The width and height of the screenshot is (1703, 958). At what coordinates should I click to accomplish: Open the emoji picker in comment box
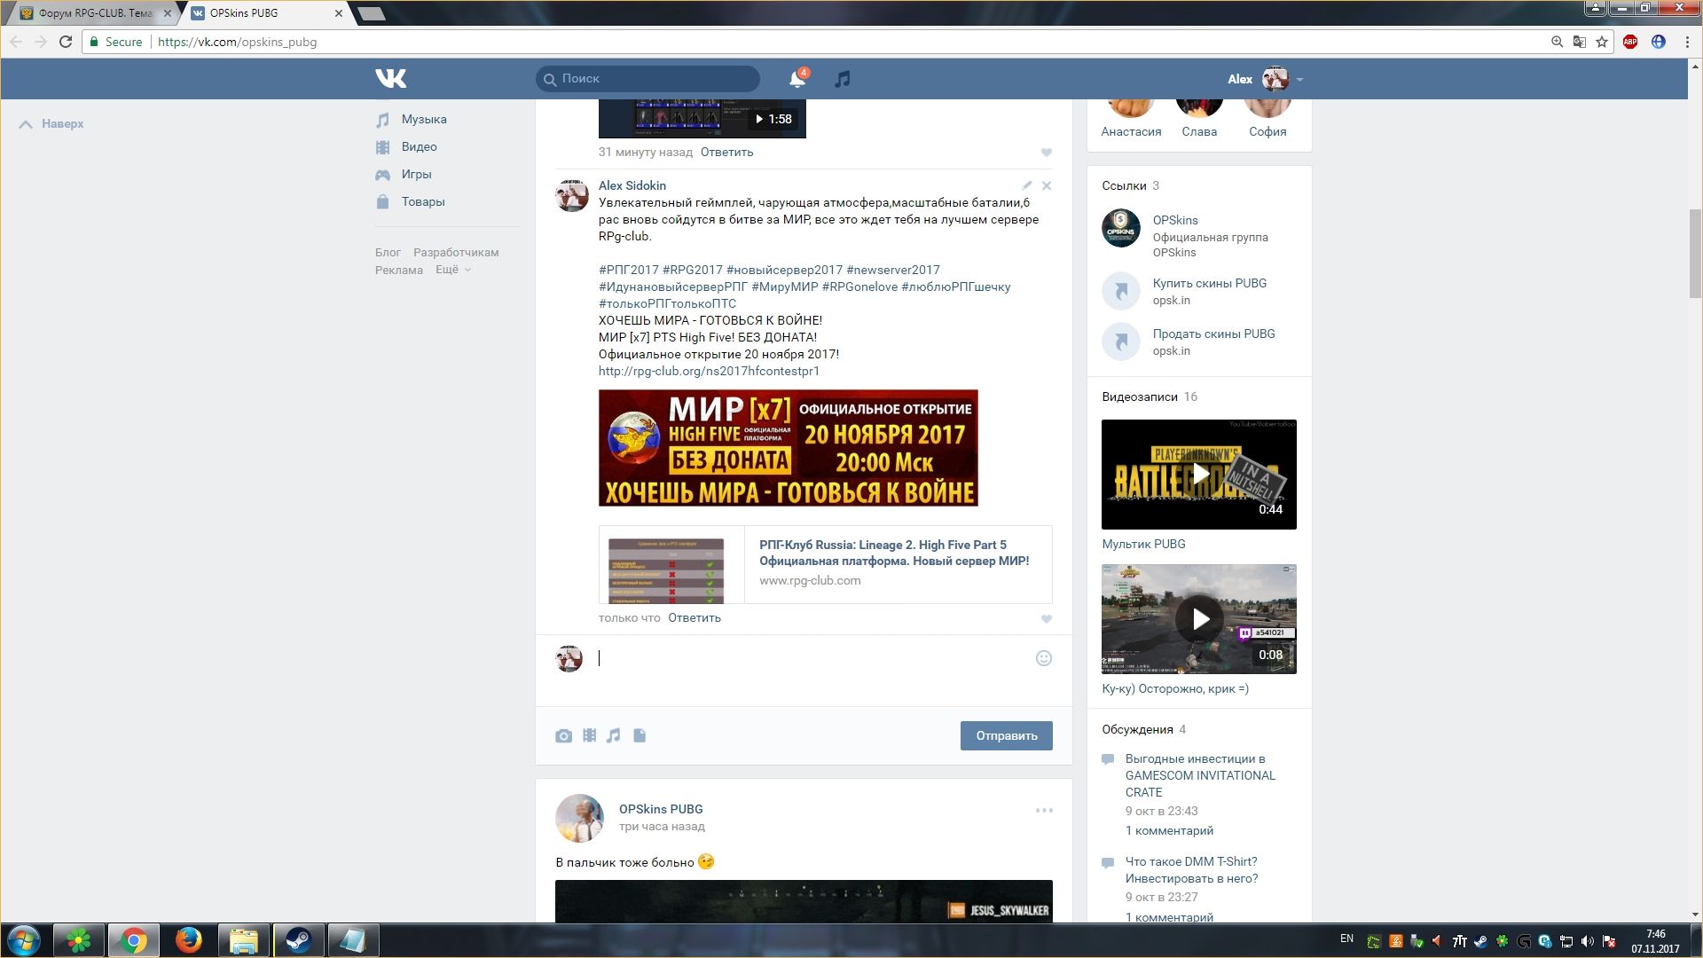[x=1044, y=658]
